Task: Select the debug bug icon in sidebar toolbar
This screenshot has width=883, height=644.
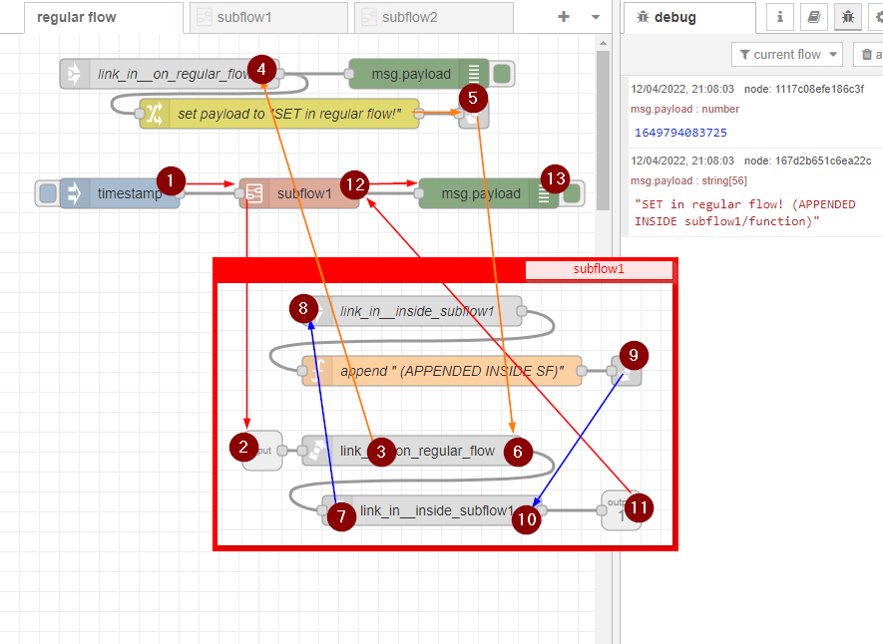Action: (847, 17)
